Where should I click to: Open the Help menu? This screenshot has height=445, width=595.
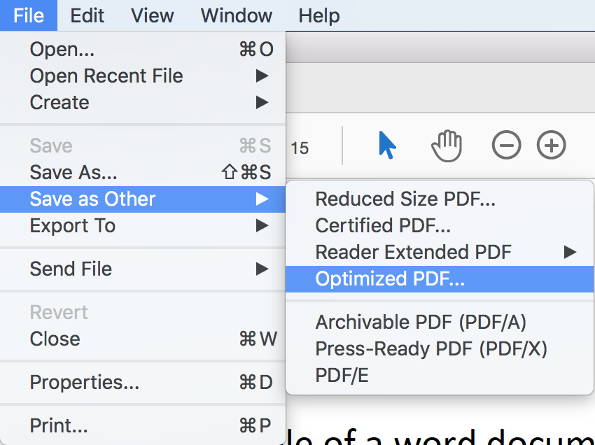pyautogui.click(x=318, y=15)
